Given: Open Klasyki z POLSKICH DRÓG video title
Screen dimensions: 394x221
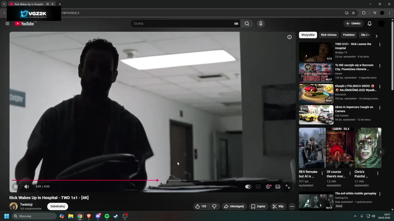Looking at the screenshot, I should [356, 88].
